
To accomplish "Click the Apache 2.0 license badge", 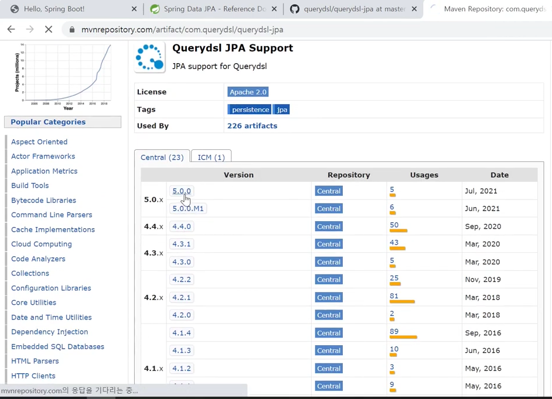I will click(x=248, y=92).
